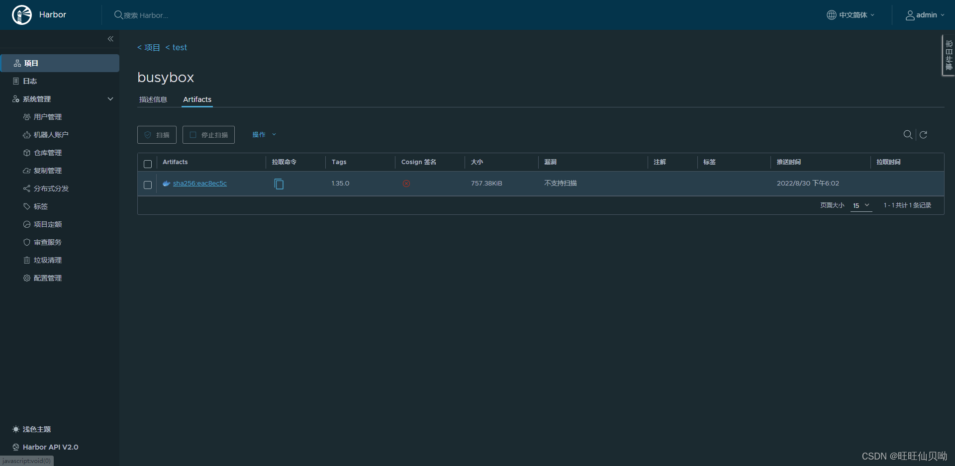Click the globe language icon

pyautogui.click(x=832, y=15)
